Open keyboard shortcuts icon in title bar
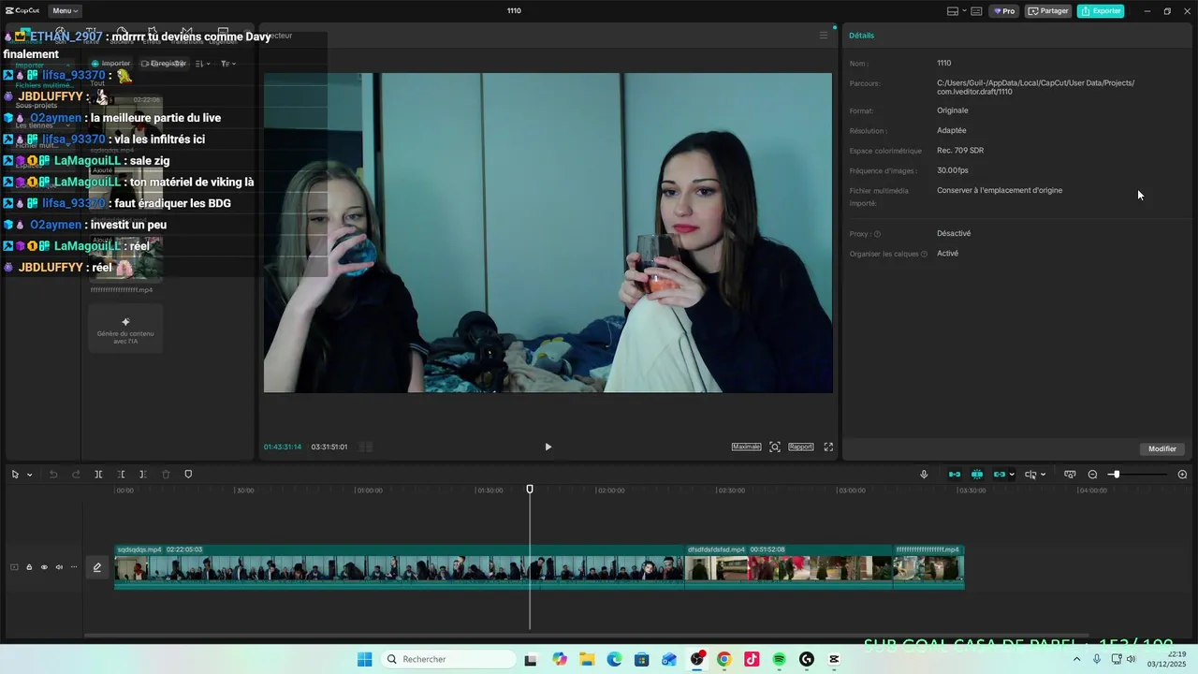The height and width of the screenshot is (674, 1198). point(976,11)
